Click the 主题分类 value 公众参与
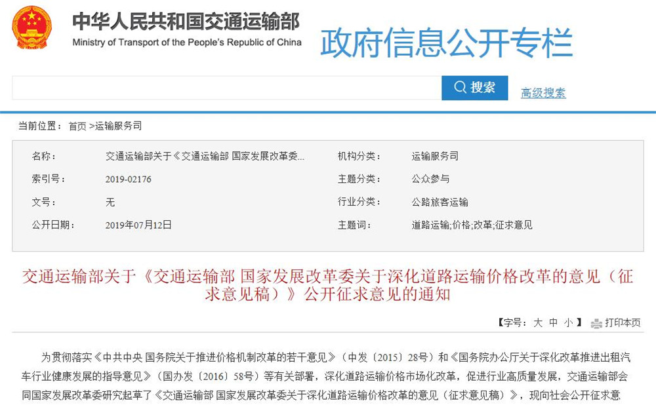Viewport: 656px width, 407px height. pos(430,180)
